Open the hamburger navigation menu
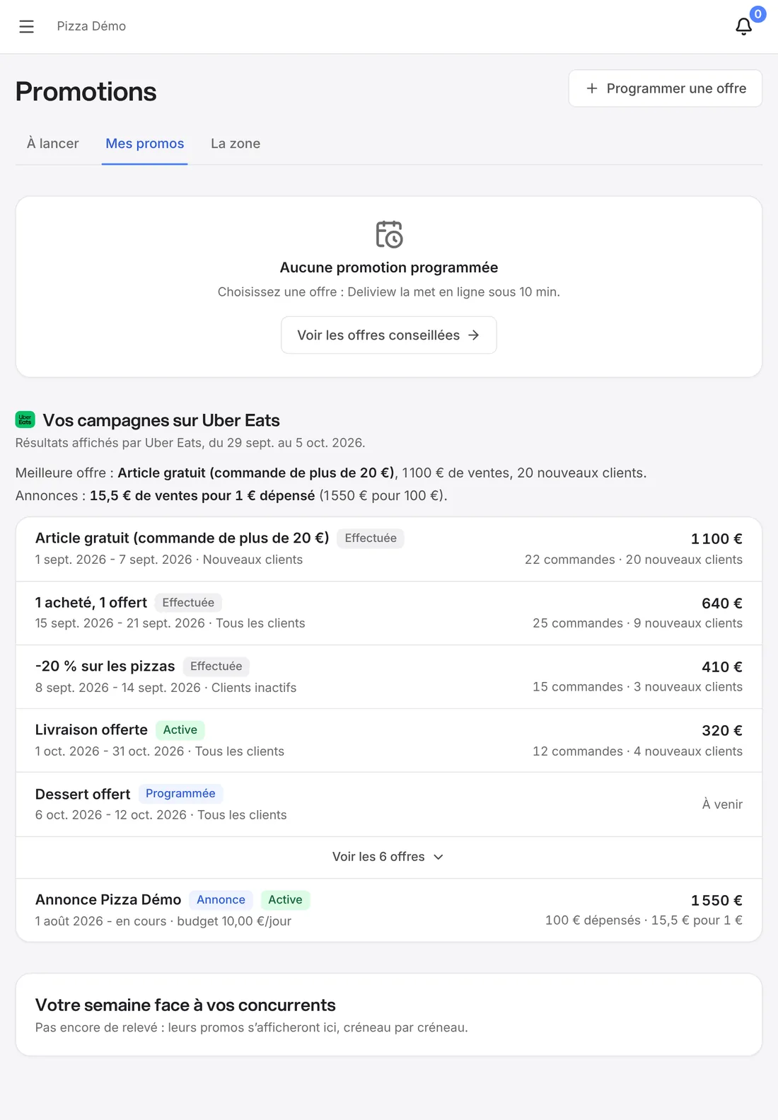Screen dimensions: 778x1120 26,26
